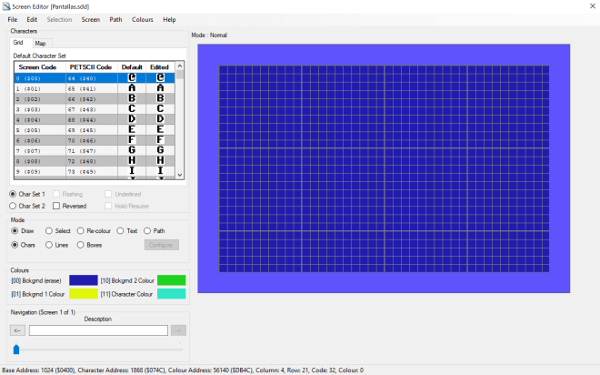Pick the Bckgrnd 2 Colour green swatch
Image resolution: width=600 pixels, height=375 pixels.
[x=171, y=280]
